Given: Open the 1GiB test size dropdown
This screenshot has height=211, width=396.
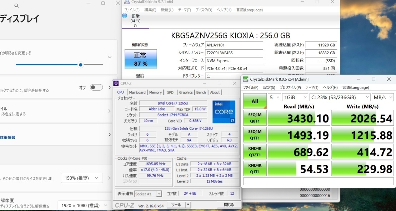Looking at the screenshot, I should tap(295, 97).
